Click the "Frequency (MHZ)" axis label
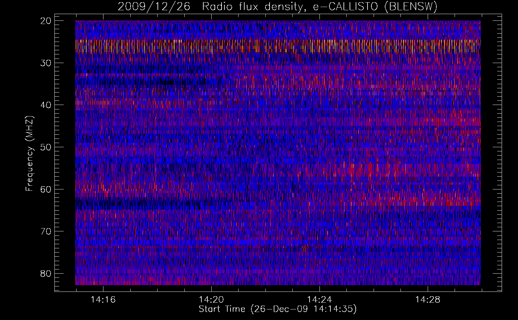 point(29,154)
